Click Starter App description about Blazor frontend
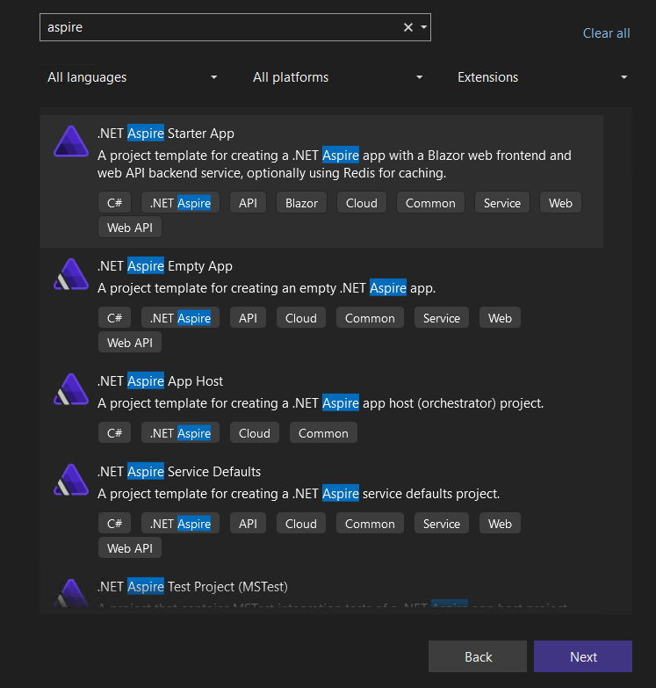656x688 pixels. coord(334,164)
